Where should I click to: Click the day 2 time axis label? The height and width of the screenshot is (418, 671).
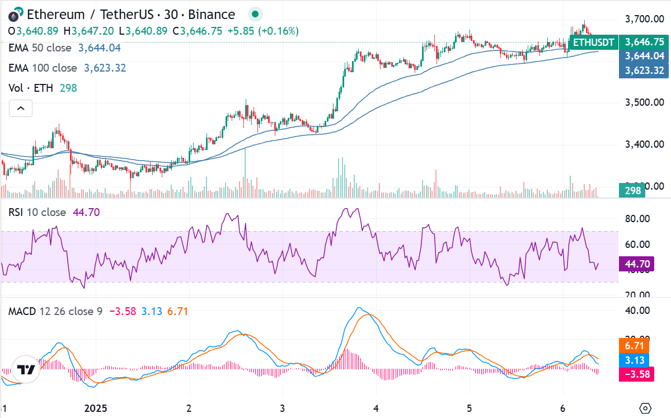(189, 408)
